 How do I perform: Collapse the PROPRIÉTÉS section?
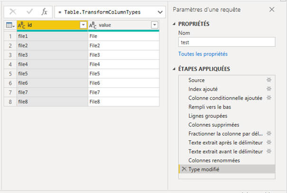[174, 24]
